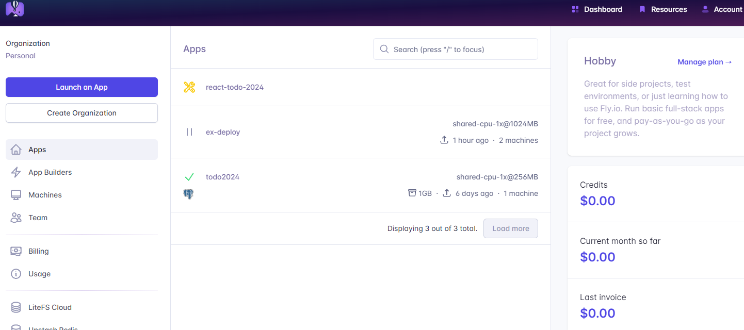The width and height of the screenshot is (744, 330).
Task: Open the todo2024 app
Action: point(222,177)
